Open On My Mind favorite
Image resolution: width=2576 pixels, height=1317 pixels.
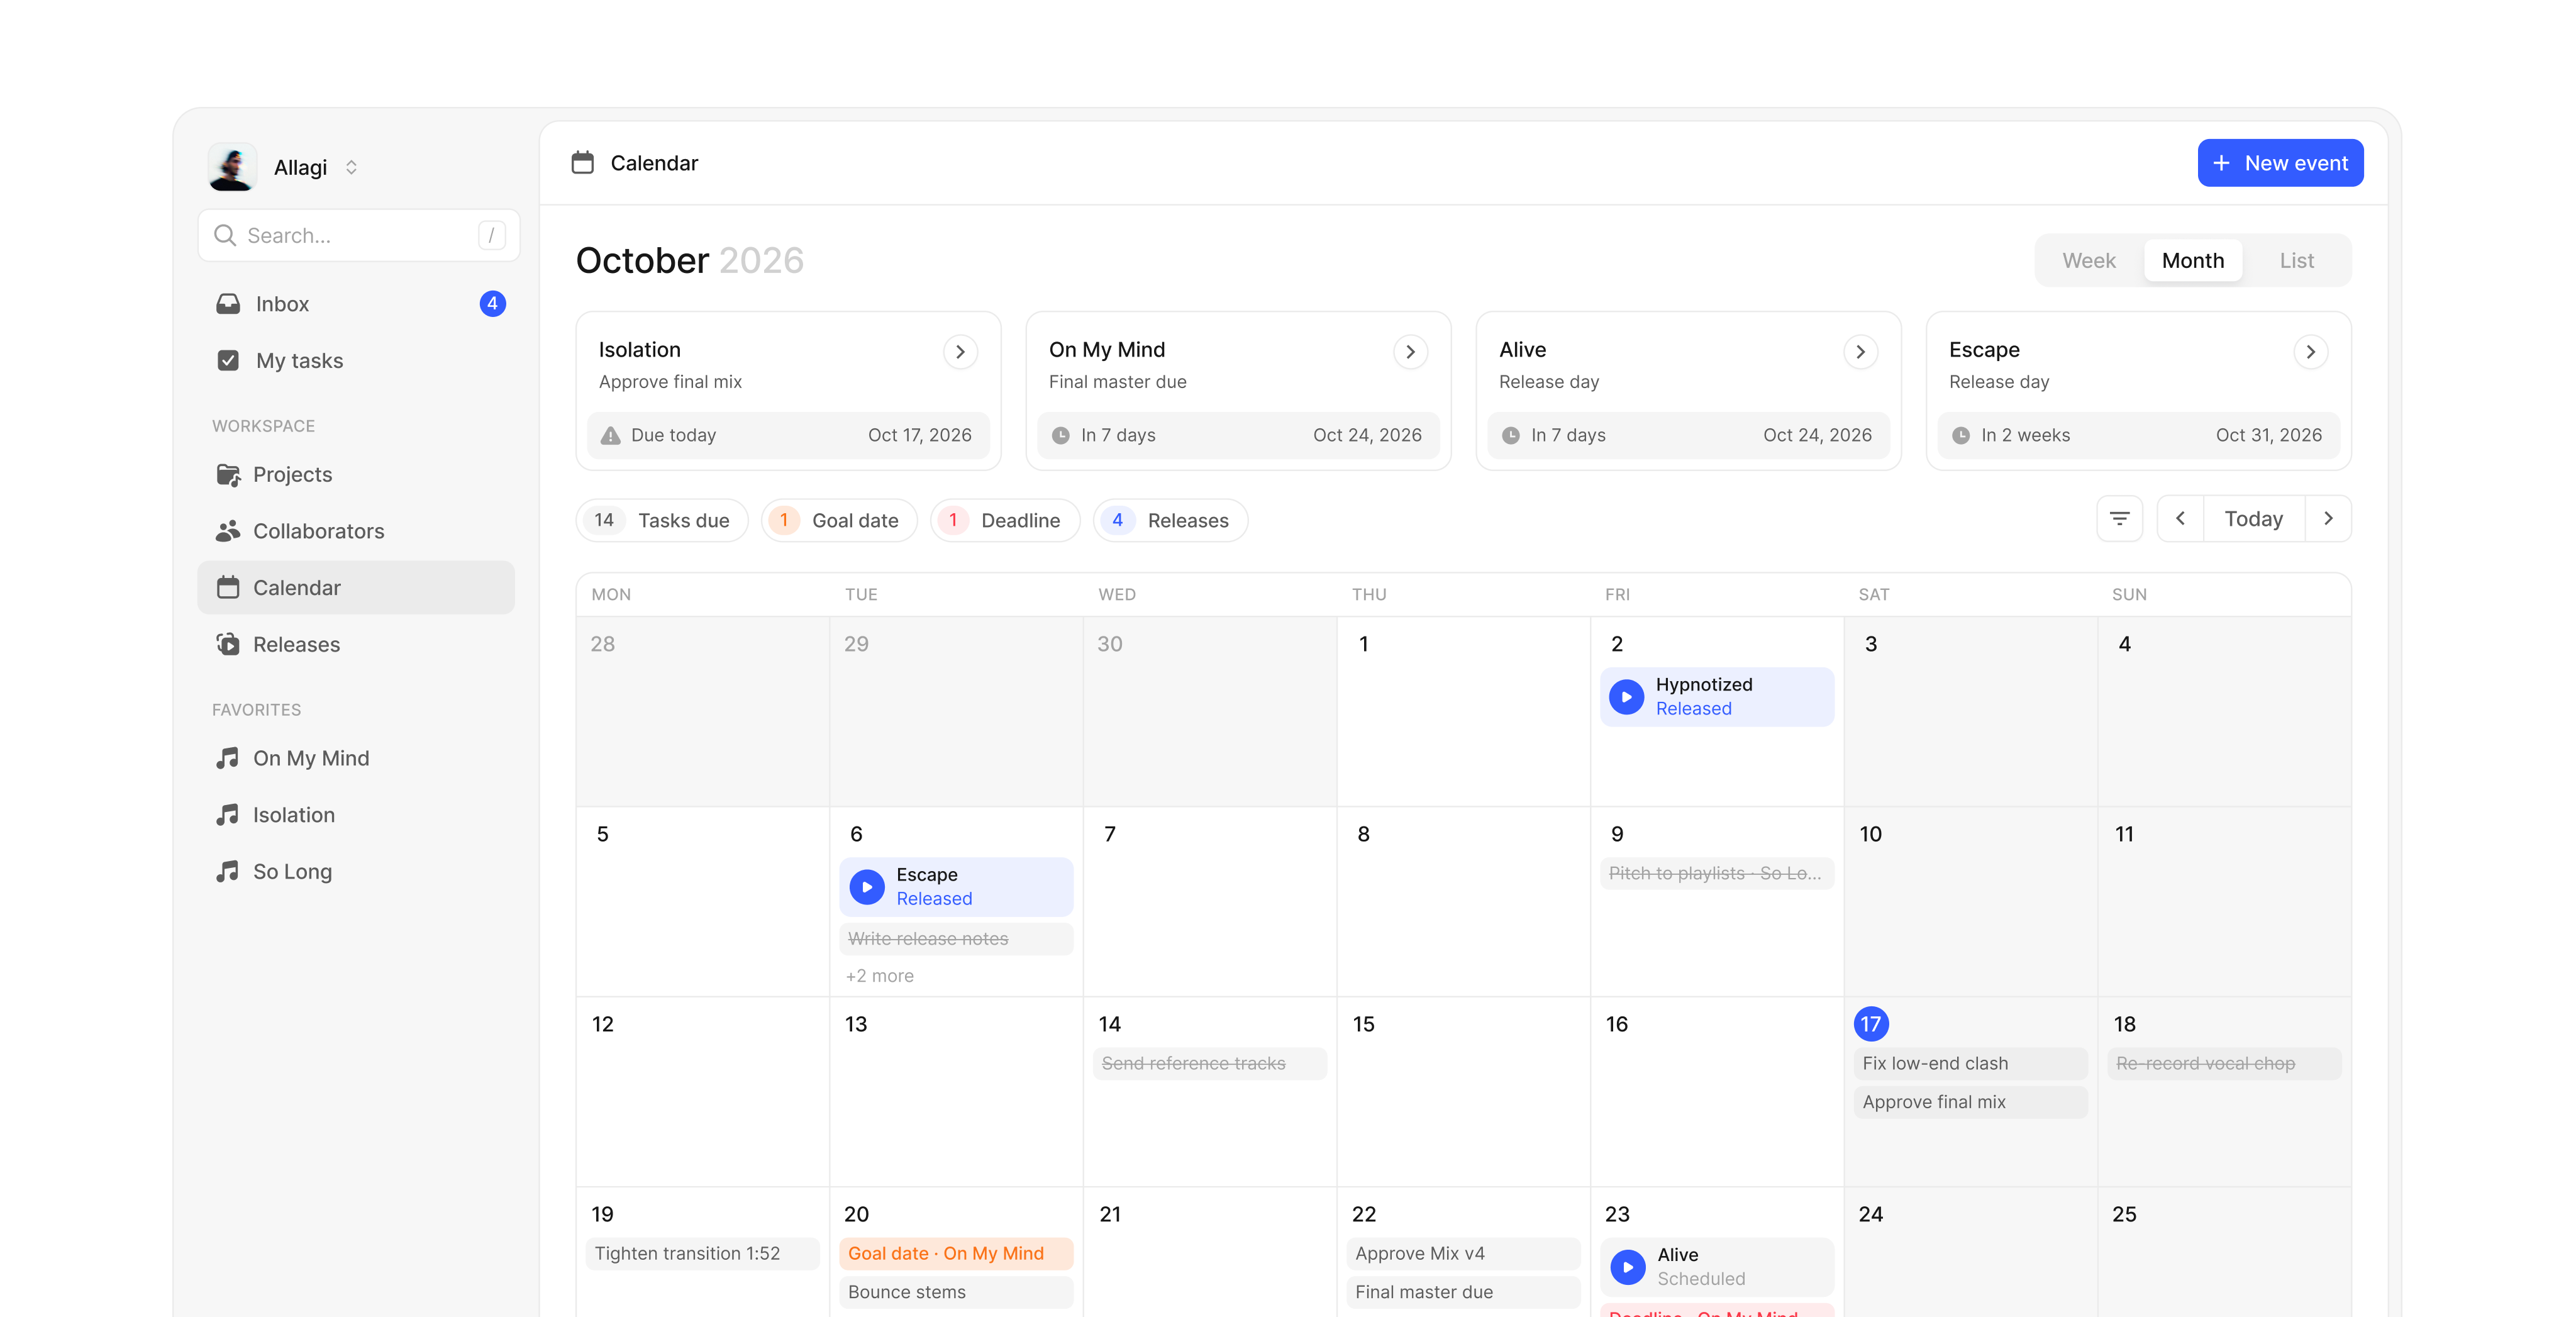click(x=356, y=758)
